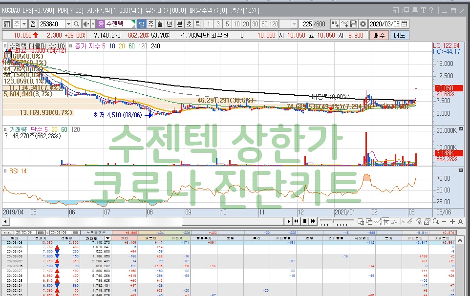Screen dimensions: 470x296
Task: Click the question mark help icon
Action: (x=431, y=10)
